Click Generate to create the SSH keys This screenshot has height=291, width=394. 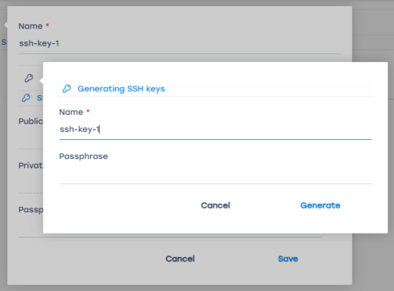click(320, 205)
